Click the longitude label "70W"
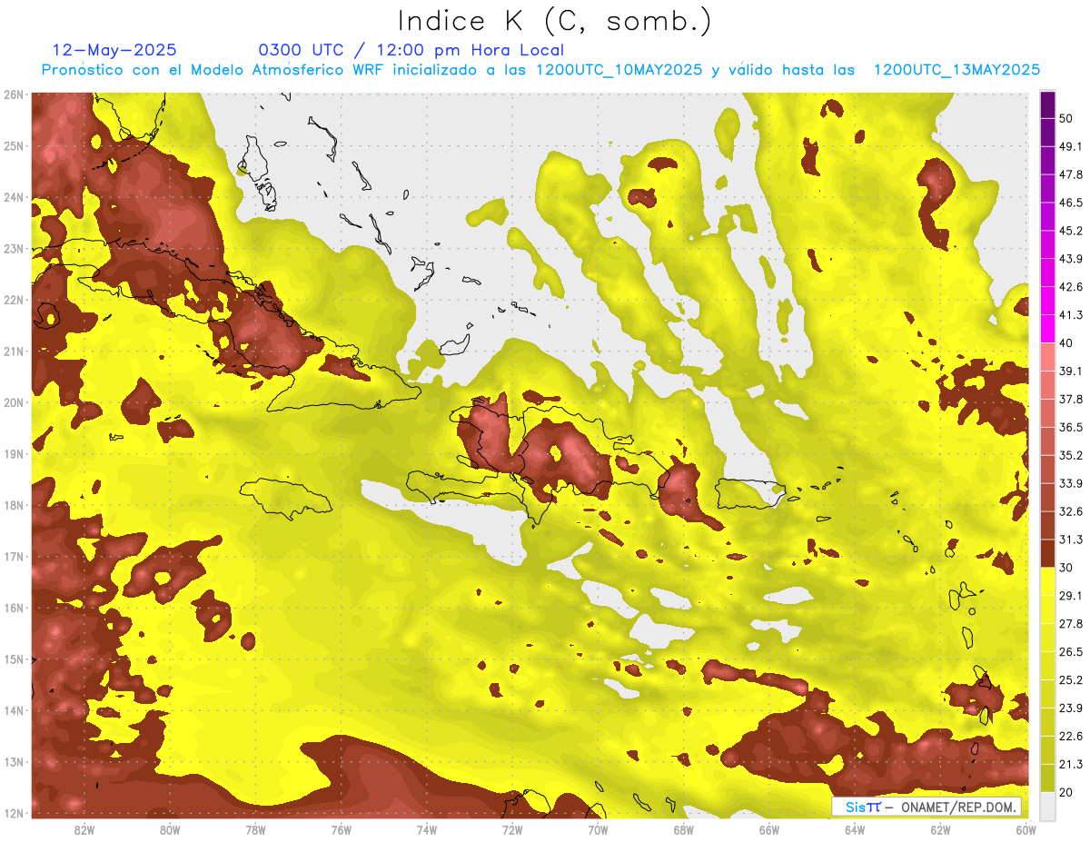Viewport: 1090px width, 842px height. pyautogui.click(x=598, y=830)
